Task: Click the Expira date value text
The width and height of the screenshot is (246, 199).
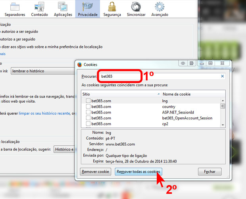Action: 141,162
